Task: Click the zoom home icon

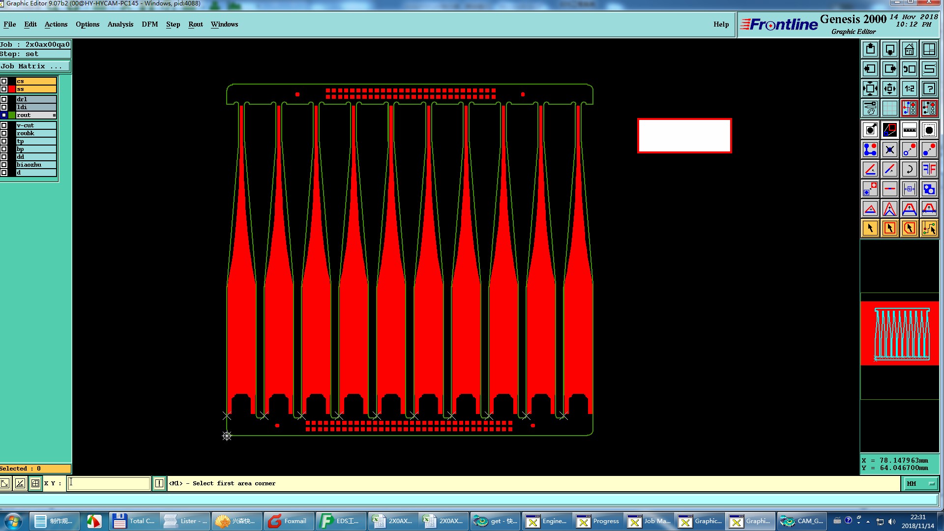Action: 909,49
